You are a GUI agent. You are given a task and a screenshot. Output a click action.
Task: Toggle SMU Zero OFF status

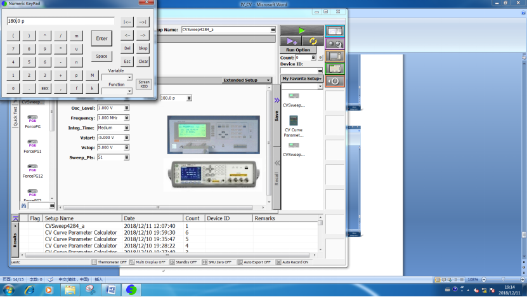[217, 262]
